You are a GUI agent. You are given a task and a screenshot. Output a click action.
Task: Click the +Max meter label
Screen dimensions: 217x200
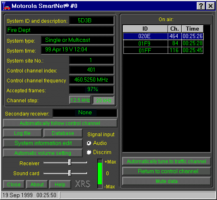(110, 162)
